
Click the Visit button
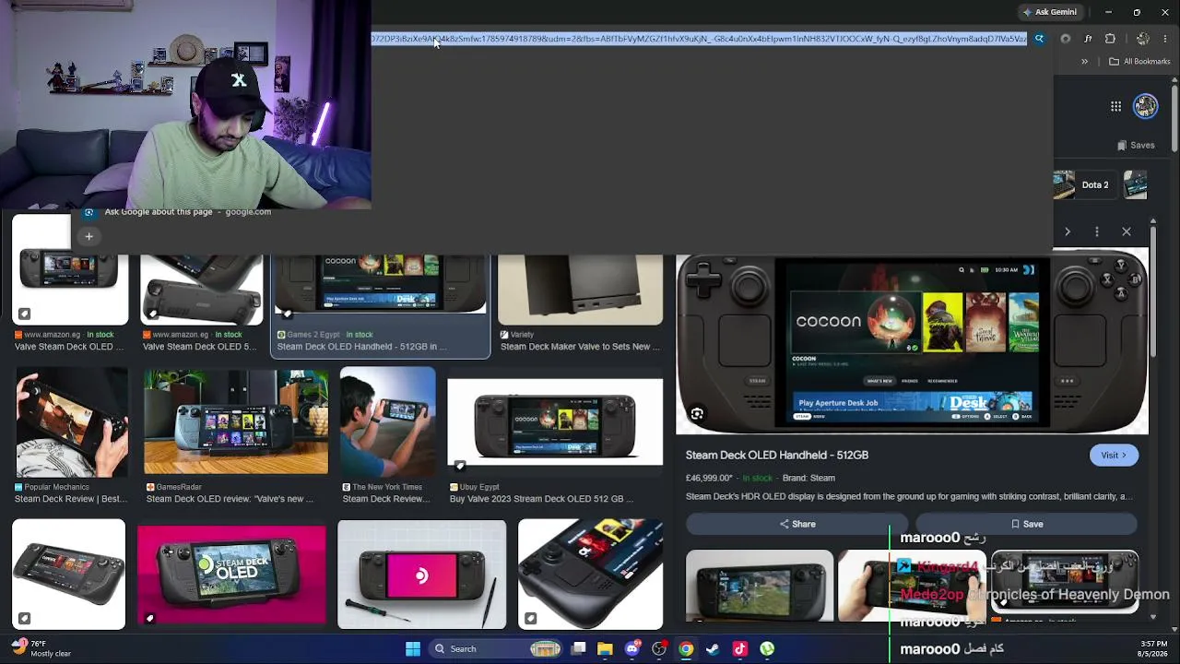click(x=1114, y=455)
